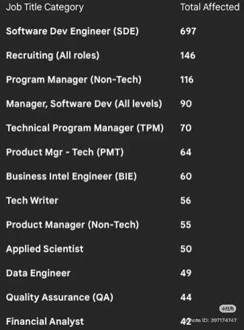
Task: Click the Job Title Category column header
Action: click(45, 7)
